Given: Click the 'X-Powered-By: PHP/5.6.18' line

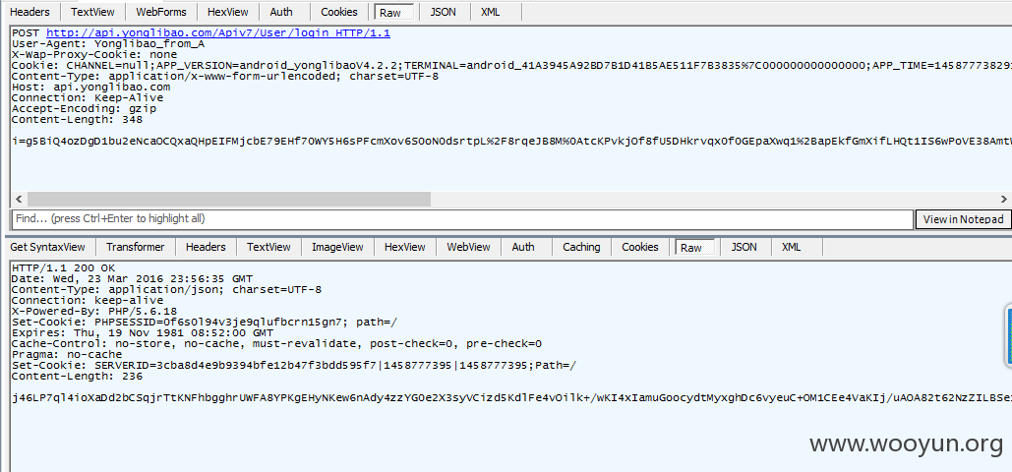Looking at the screenshot, I should tap(94, 311).
